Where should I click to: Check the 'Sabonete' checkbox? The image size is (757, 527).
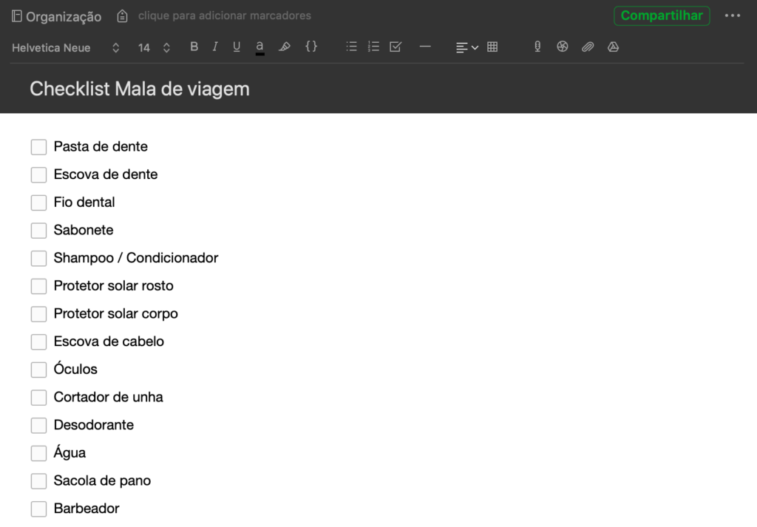(38, 231)
